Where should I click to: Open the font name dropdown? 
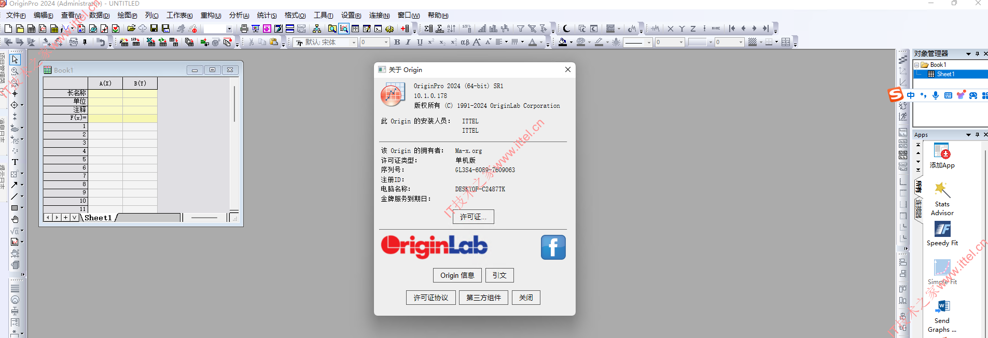354,42
